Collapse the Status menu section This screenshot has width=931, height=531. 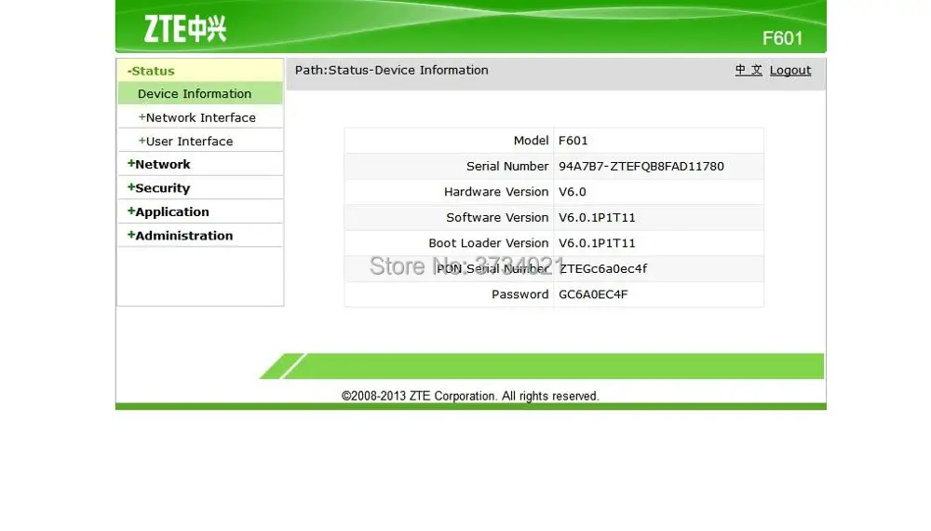point(151,71)
